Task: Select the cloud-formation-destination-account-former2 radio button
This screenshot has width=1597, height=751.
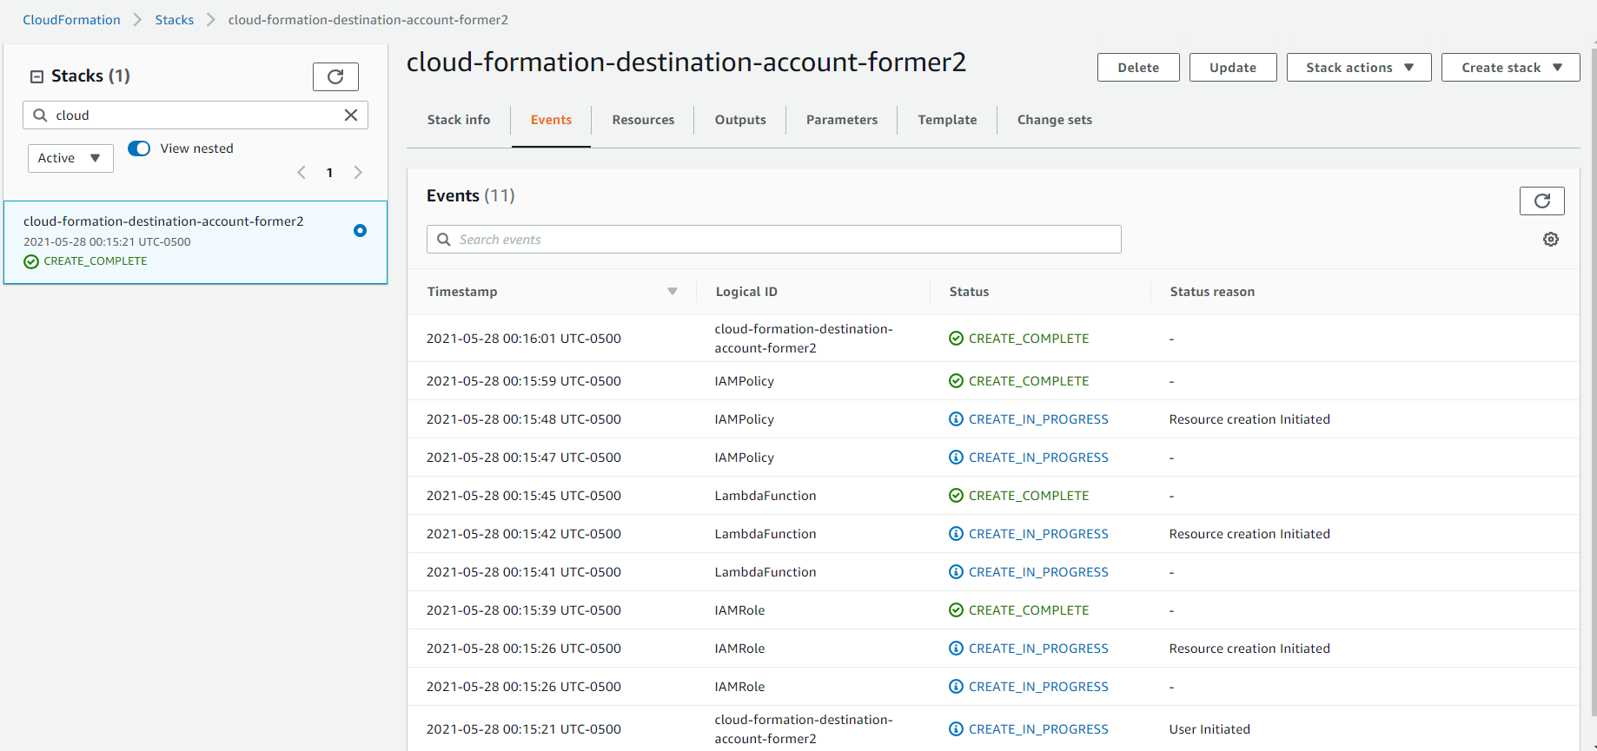Action: click(x=360, y=230)
